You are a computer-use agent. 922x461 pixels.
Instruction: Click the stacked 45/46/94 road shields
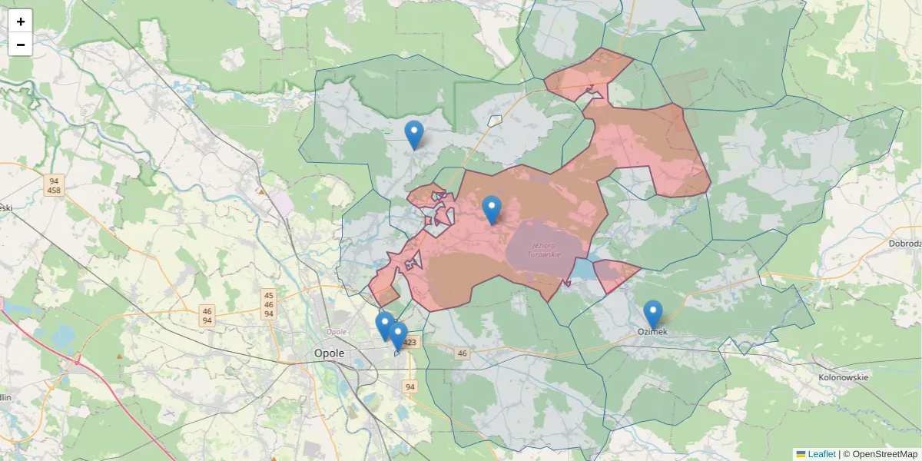268,304
